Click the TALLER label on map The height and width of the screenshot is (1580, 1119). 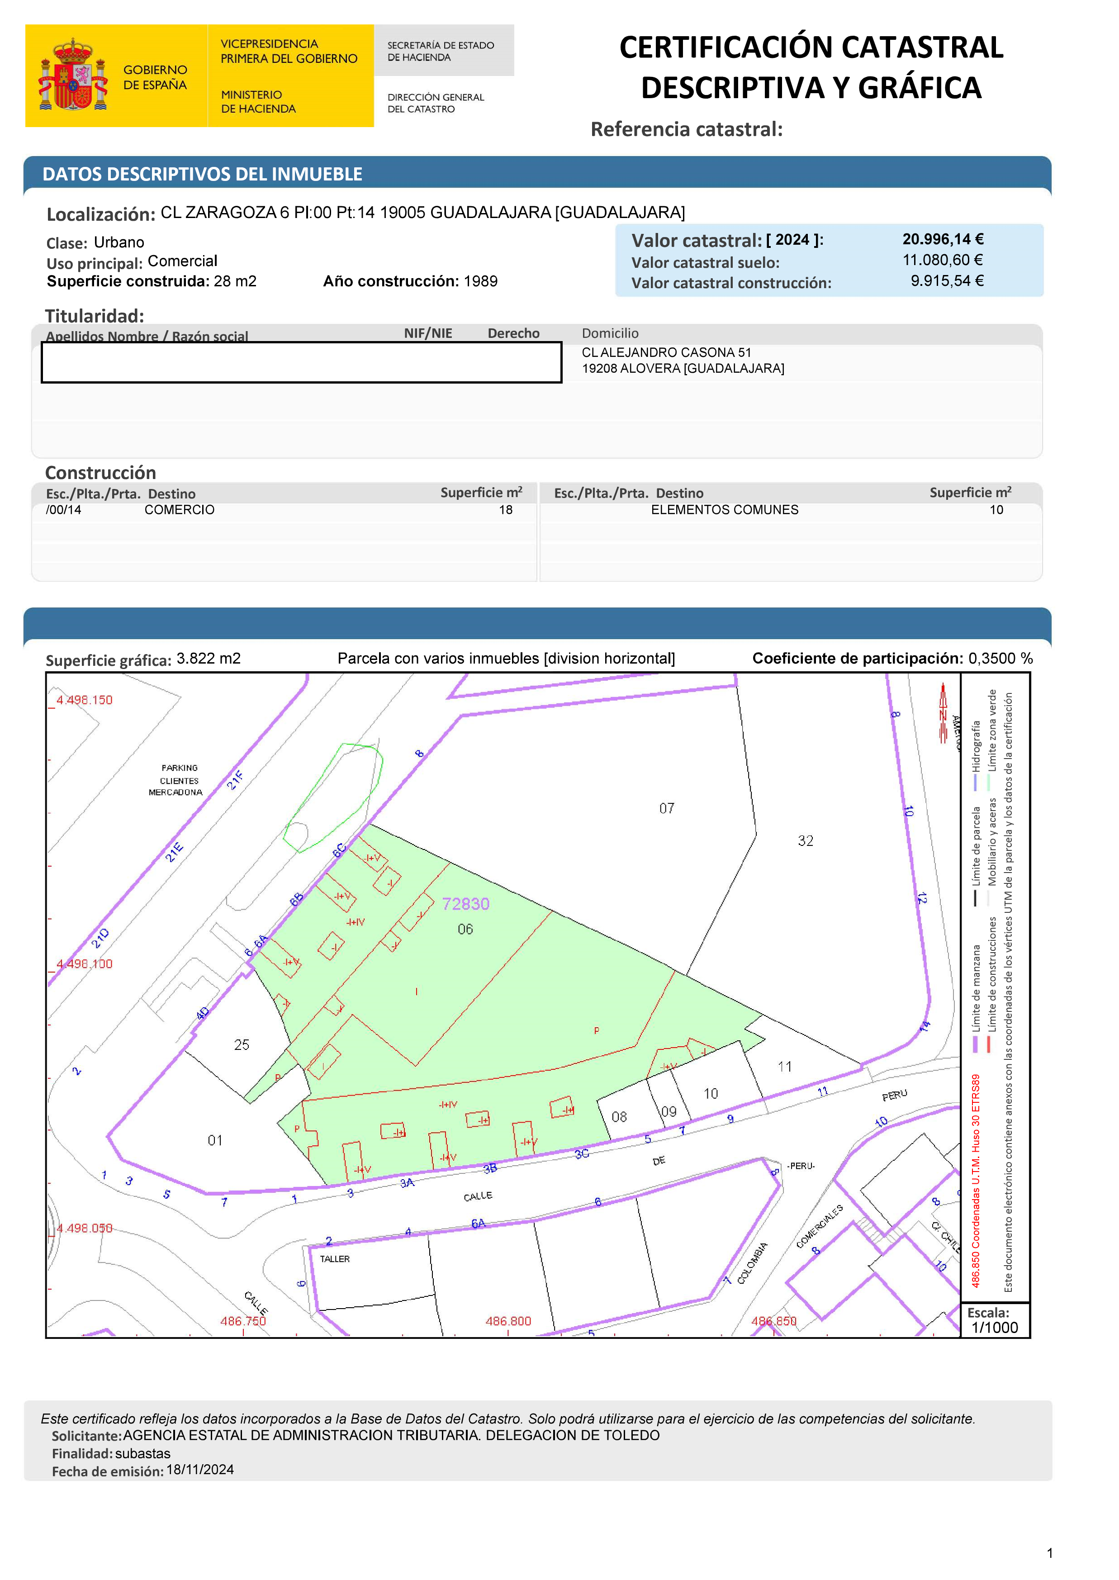click(x=334, y=1259)
